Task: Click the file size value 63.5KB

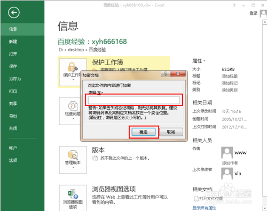Action: click(x=228, y=69)
